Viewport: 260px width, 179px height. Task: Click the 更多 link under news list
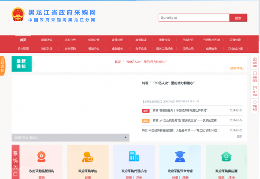pos(240,137)
